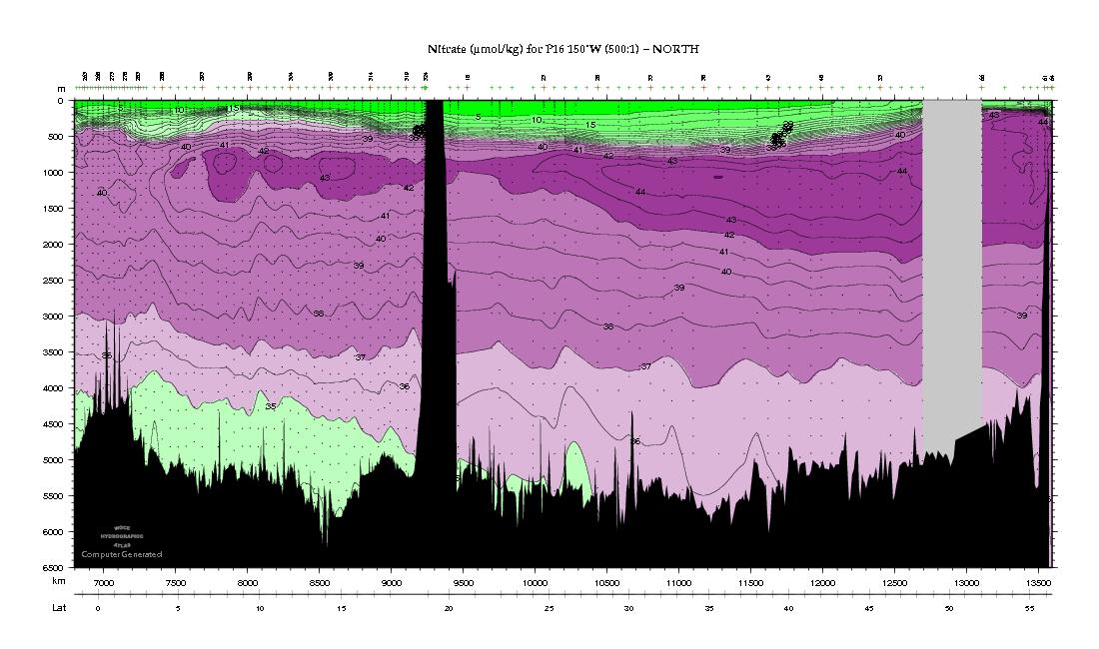Click the 8000 km distance tick label

[x=248, y=583]
